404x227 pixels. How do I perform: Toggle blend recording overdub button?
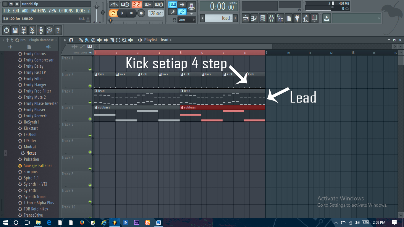148,4
